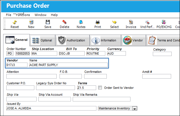Click the Delete eraser icon
Screen dimensions: 180x116
pyautogui.click(x=64, y=22)
